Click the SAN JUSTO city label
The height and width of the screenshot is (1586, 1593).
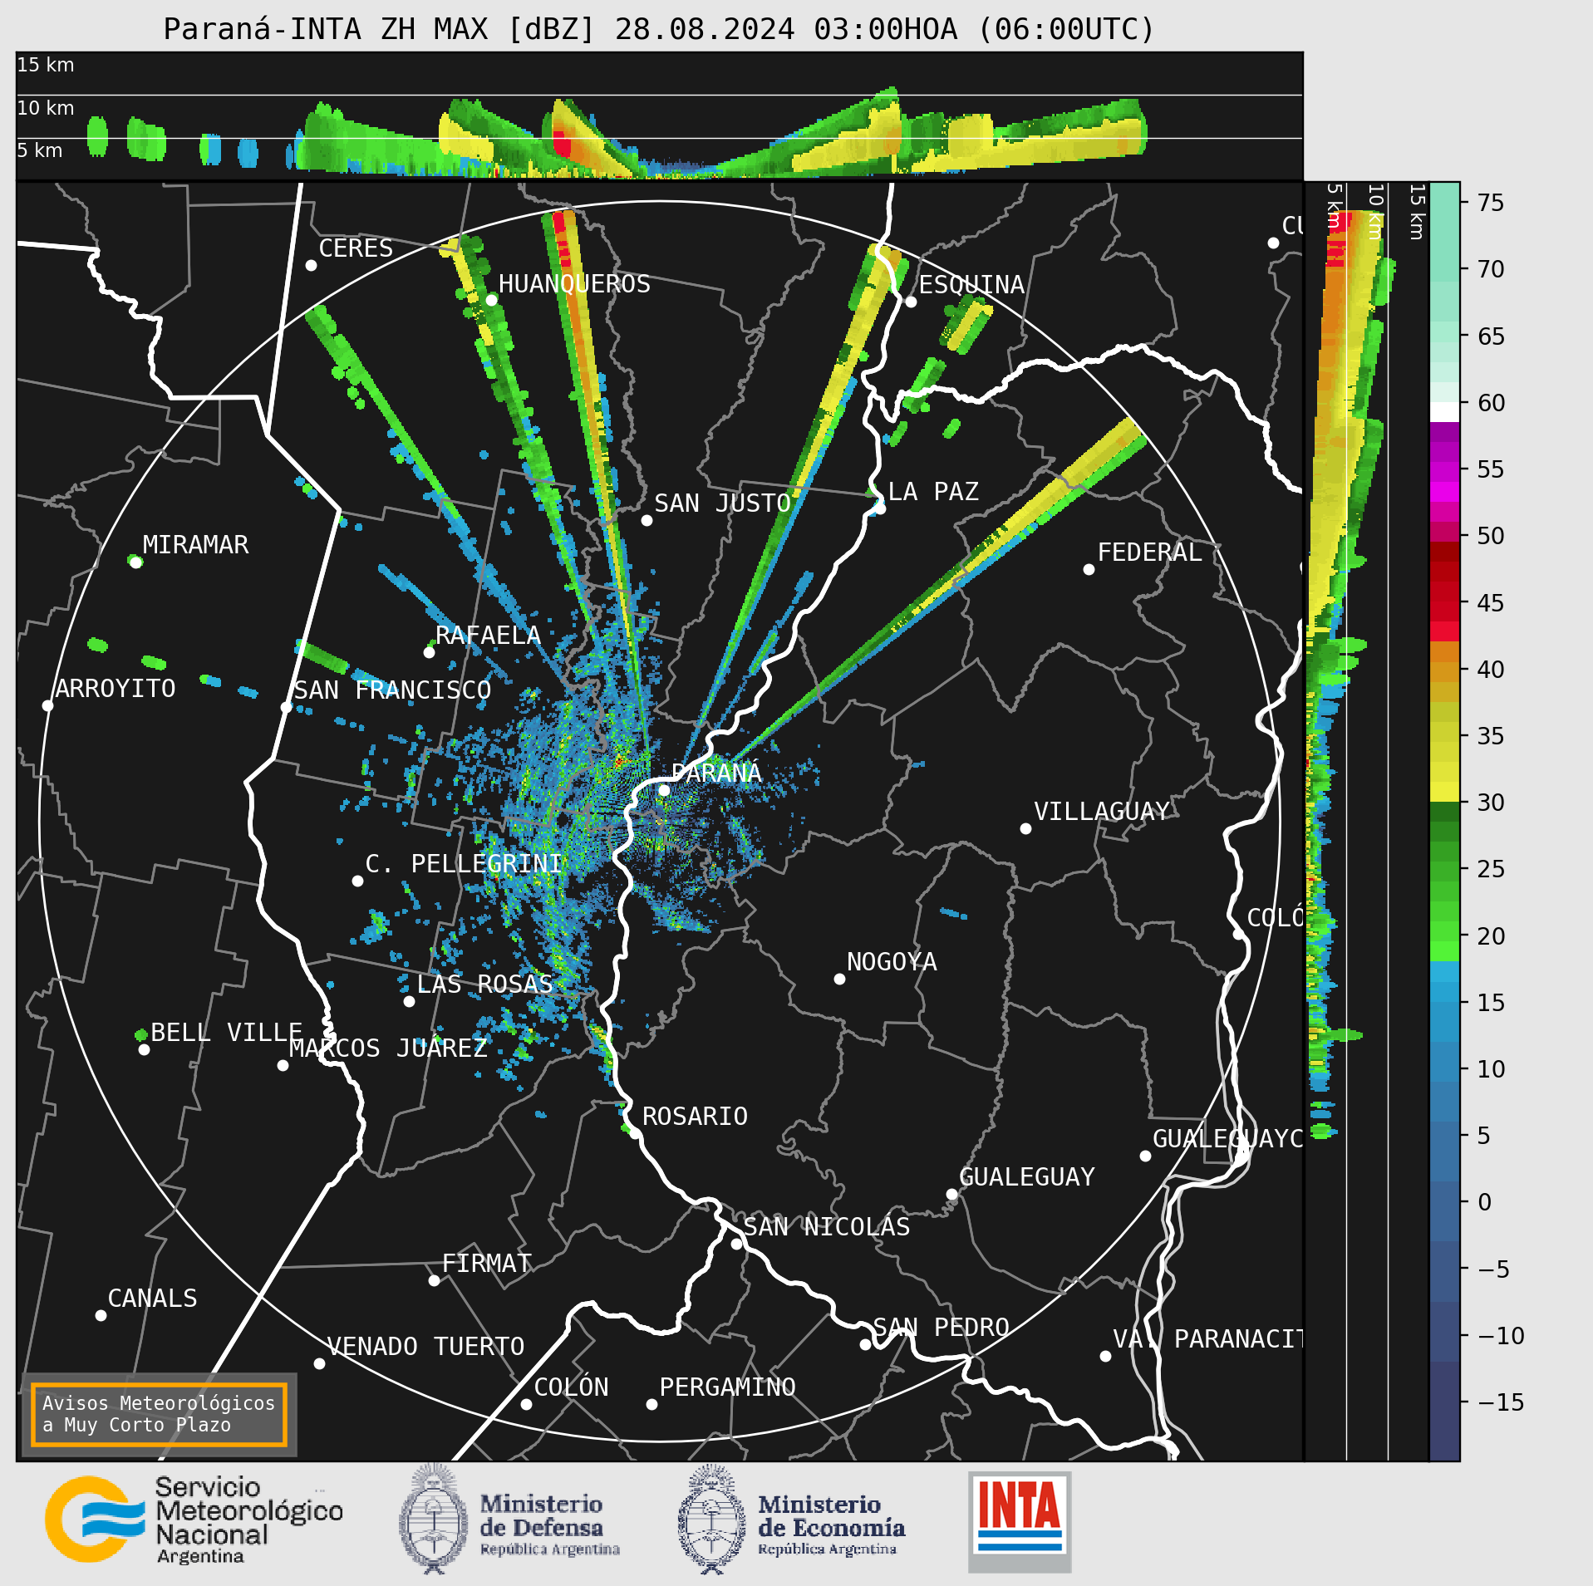pyautogui.click(x=722, y=503)
